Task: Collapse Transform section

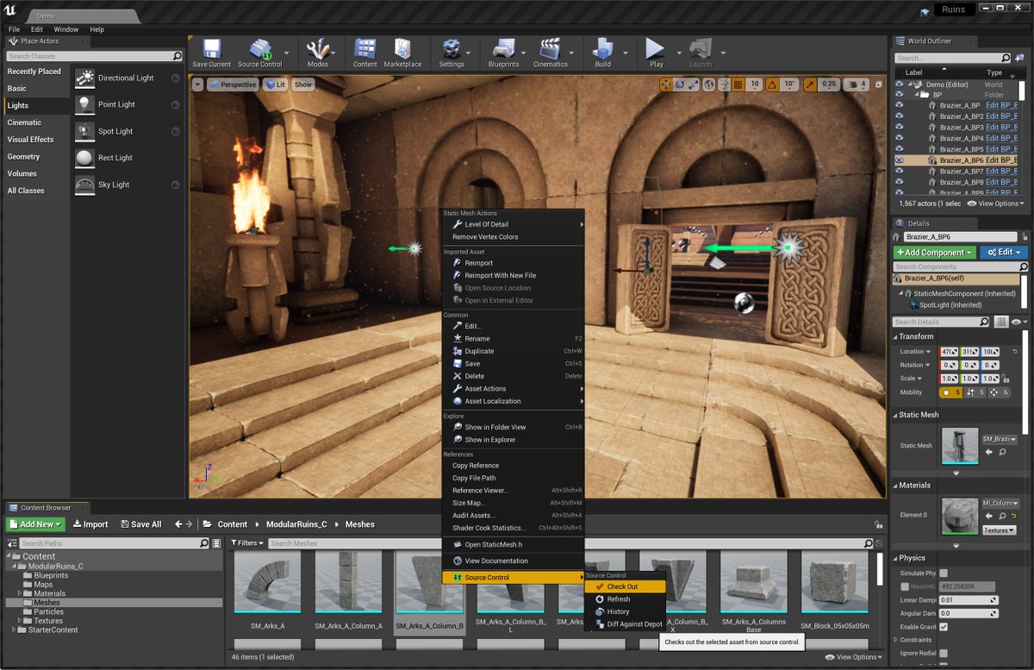Action: tap(894, 336)
